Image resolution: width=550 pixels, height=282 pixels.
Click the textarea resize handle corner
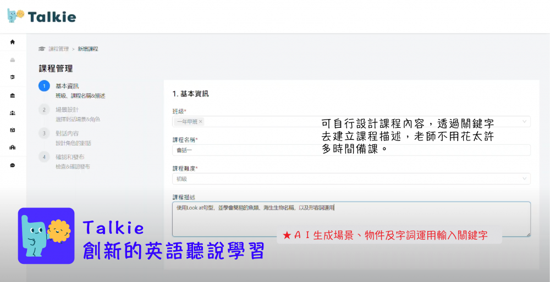tap(529, 235)
